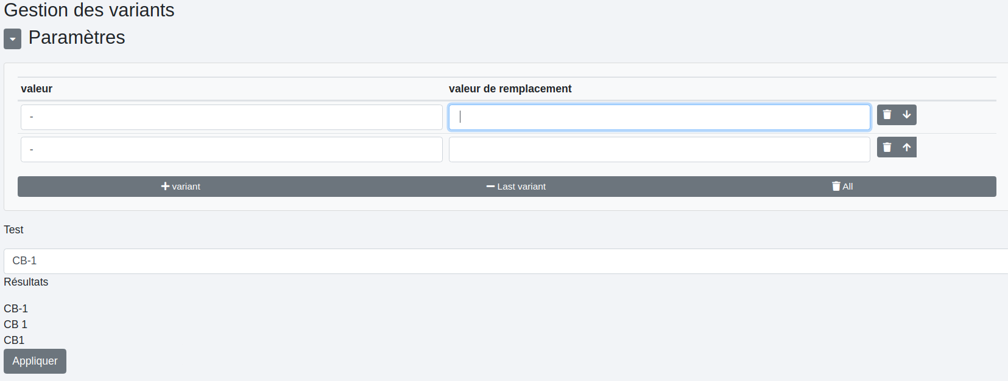Delete the second variant row with its trash icon
This screenshot has height=381, width=1008.
click(x=887, y=148)
